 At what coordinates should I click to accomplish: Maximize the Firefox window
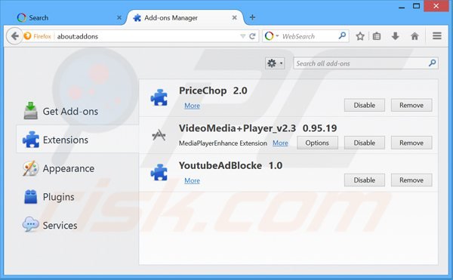416,6
